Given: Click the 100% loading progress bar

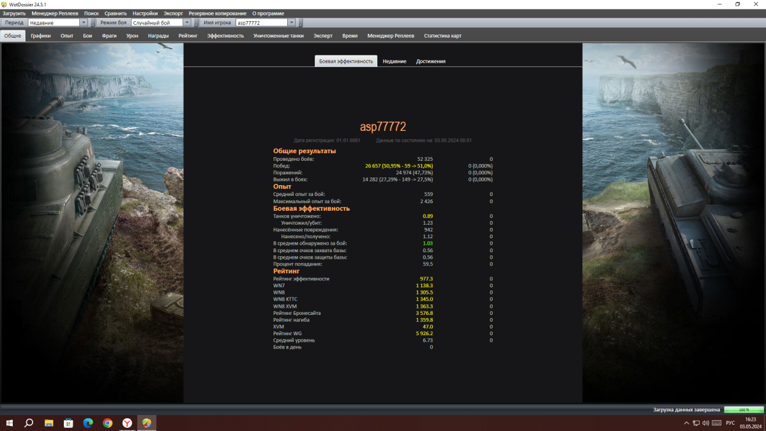Looking at the screenshot, I should click(743, 409).
